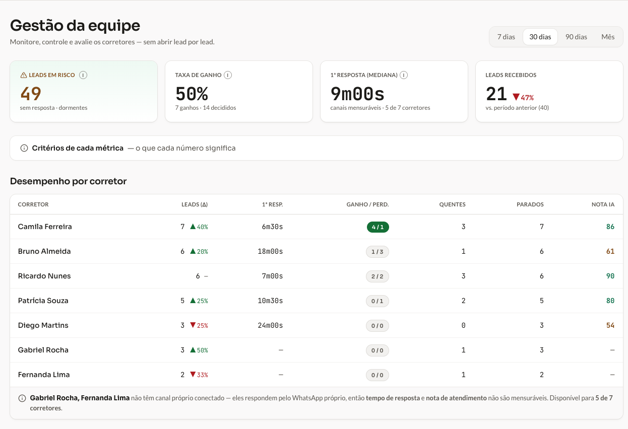
Task: Click info icon beside Leads em risco
Action: 84,75
